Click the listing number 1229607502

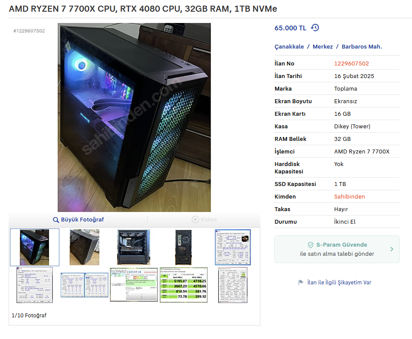[351, 63]
